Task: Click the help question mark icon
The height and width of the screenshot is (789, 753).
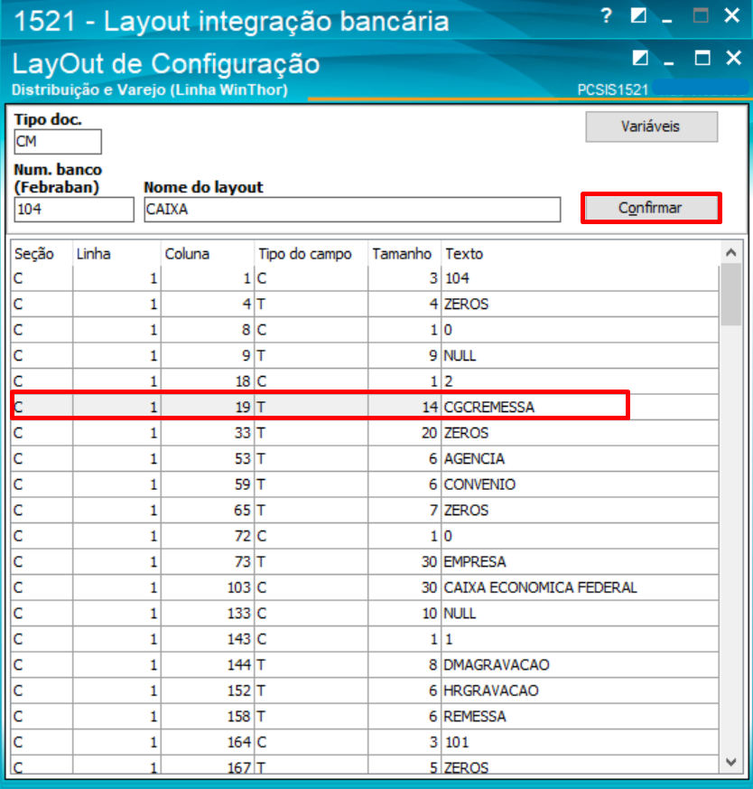Action: tap(606, 16)
